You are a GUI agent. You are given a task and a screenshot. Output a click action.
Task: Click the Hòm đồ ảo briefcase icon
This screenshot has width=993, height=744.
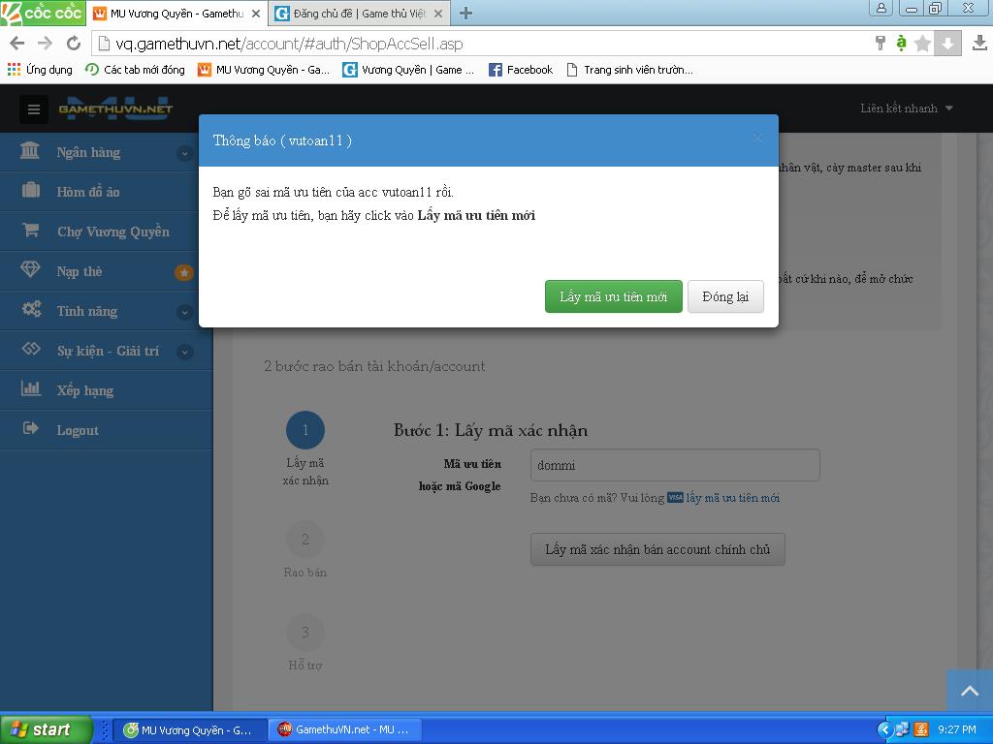(31, 191)
